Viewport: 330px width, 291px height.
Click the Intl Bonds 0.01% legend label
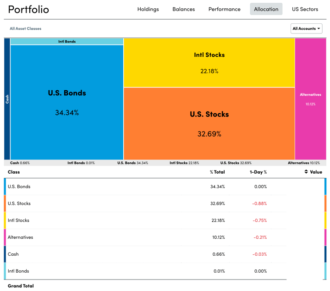(81, 163)
